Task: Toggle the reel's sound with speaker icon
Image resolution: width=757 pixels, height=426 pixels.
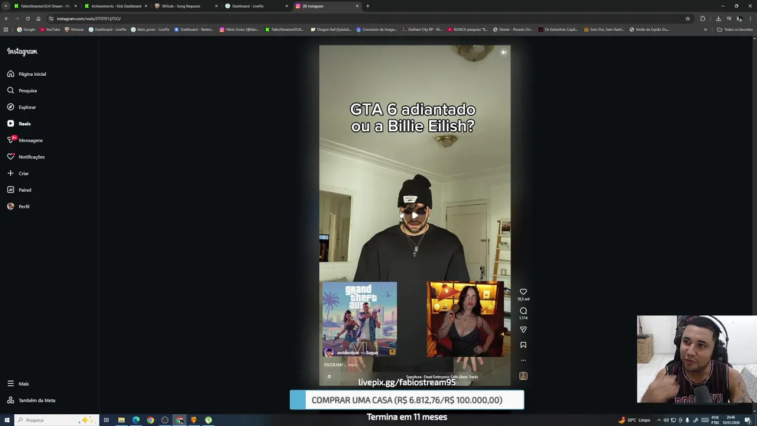Action: (503, 53)
